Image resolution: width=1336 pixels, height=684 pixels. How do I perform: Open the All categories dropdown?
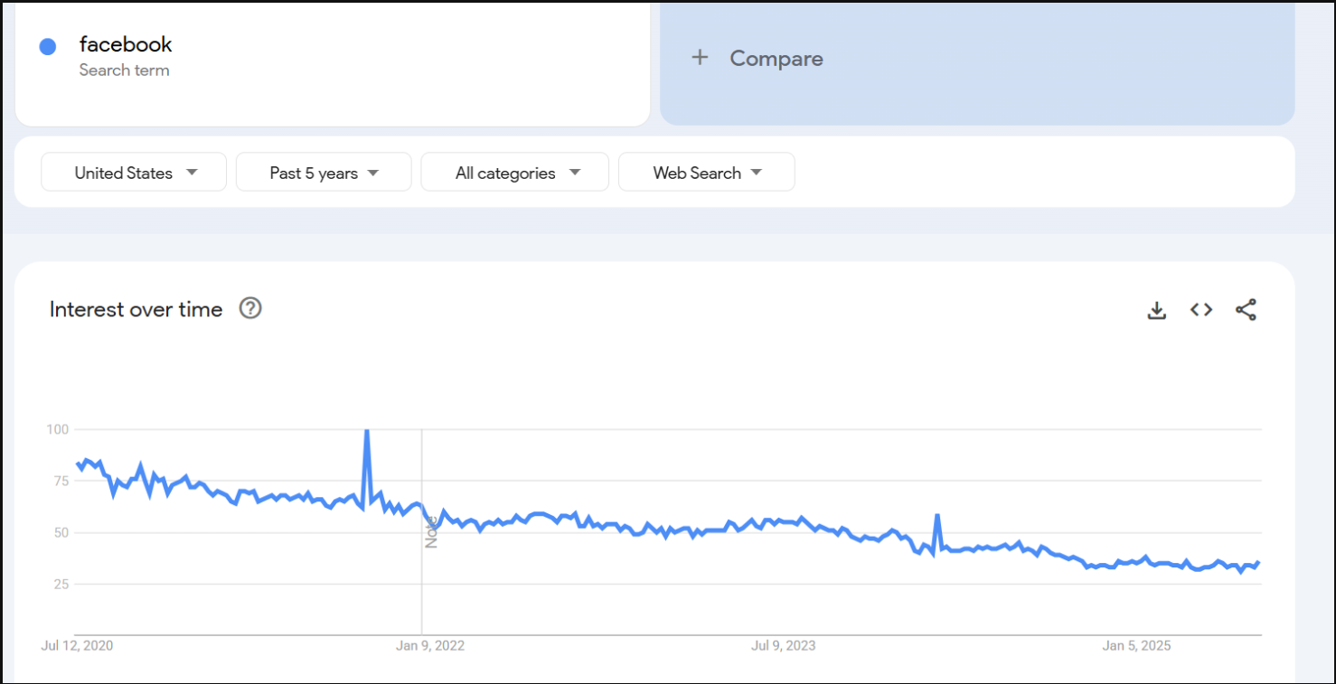click(x=514, y=172)
